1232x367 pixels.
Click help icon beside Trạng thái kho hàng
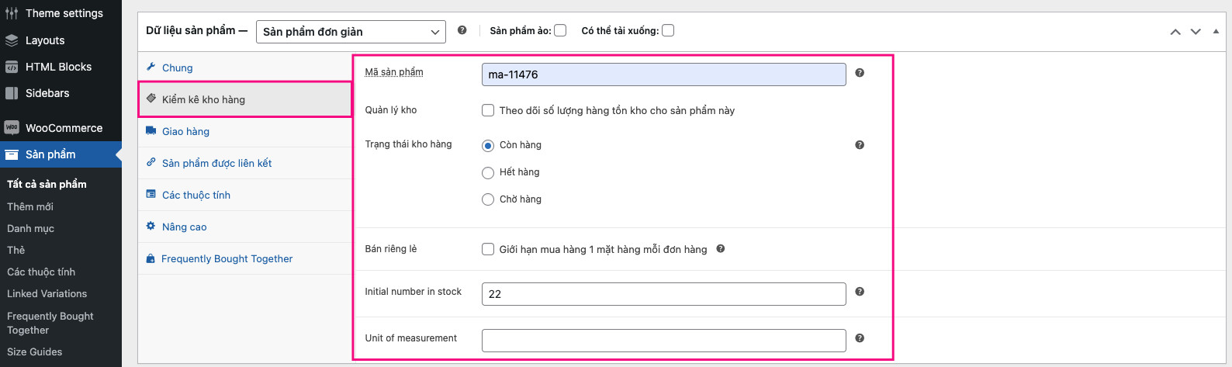click(x=860, y=145)
